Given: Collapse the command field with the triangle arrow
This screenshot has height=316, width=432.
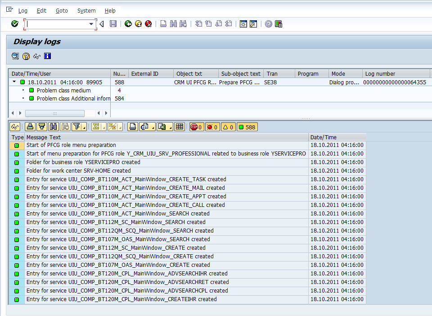Looking at the screenshot, I should 102,24.
